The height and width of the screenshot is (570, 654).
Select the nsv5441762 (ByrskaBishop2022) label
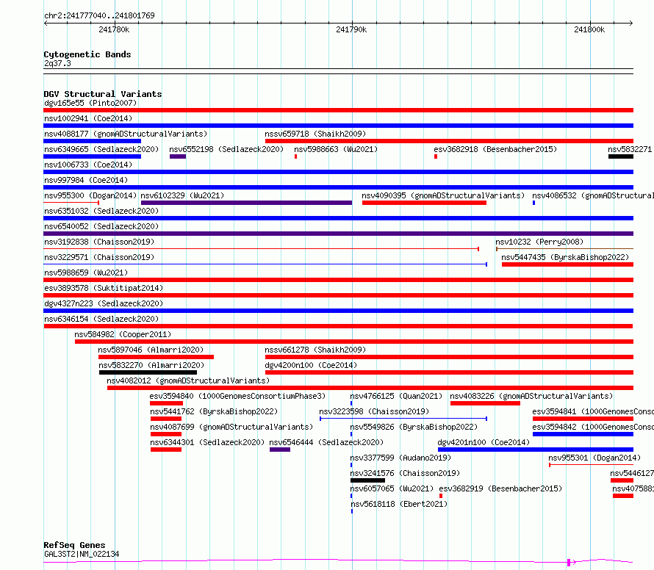(x=214, y=411)
